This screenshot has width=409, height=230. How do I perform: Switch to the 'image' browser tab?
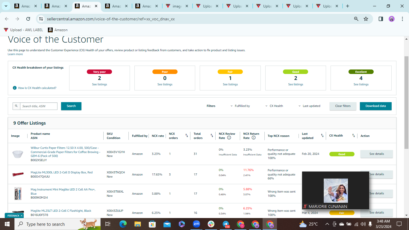(177, 6)
